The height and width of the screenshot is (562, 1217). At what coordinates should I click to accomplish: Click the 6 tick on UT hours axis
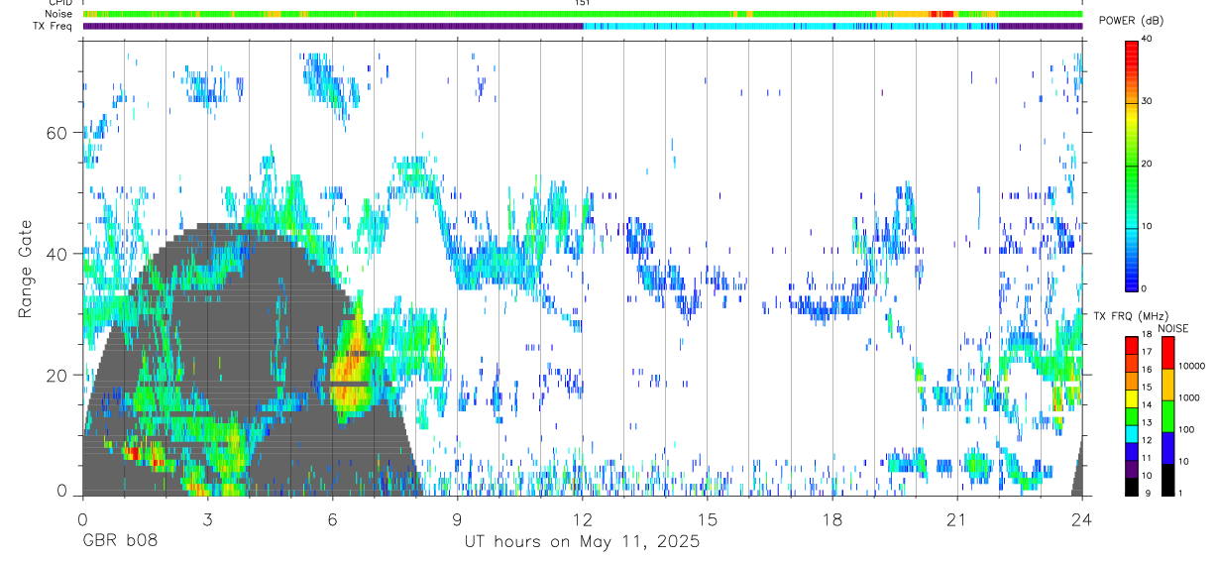(x=332, y=519)
